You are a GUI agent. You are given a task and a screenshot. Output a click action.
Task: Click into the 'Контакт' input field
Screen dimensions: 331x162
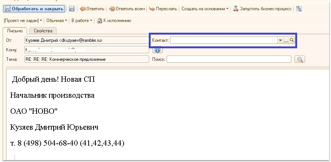[x=224, y=40]
